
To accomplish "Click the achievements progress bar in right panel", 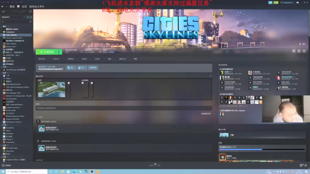I will 262,150.
